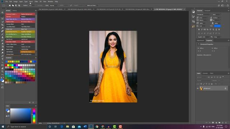
Task: Select the Clone Stamp tool
Action: point(3,37)
